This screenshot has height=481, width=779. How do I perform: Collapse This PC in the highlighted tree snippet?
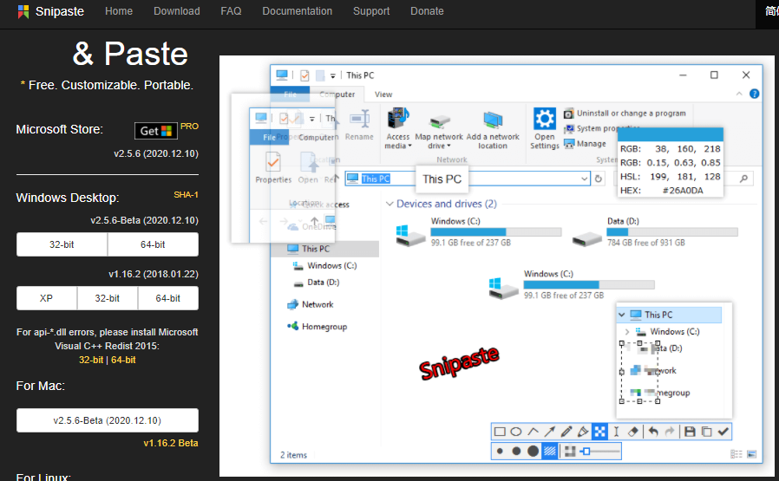click(x=621, y=315)
